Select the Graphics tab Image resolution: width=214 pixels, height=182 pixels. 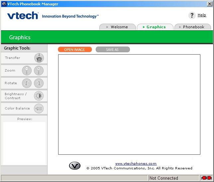pos(155,27)
